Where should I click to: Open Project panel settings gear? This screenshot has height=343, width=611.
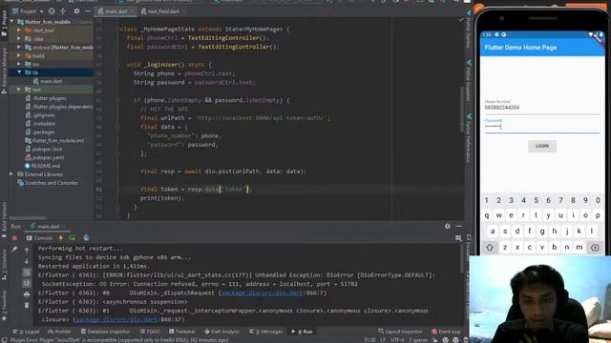click(x=76, y=11)
